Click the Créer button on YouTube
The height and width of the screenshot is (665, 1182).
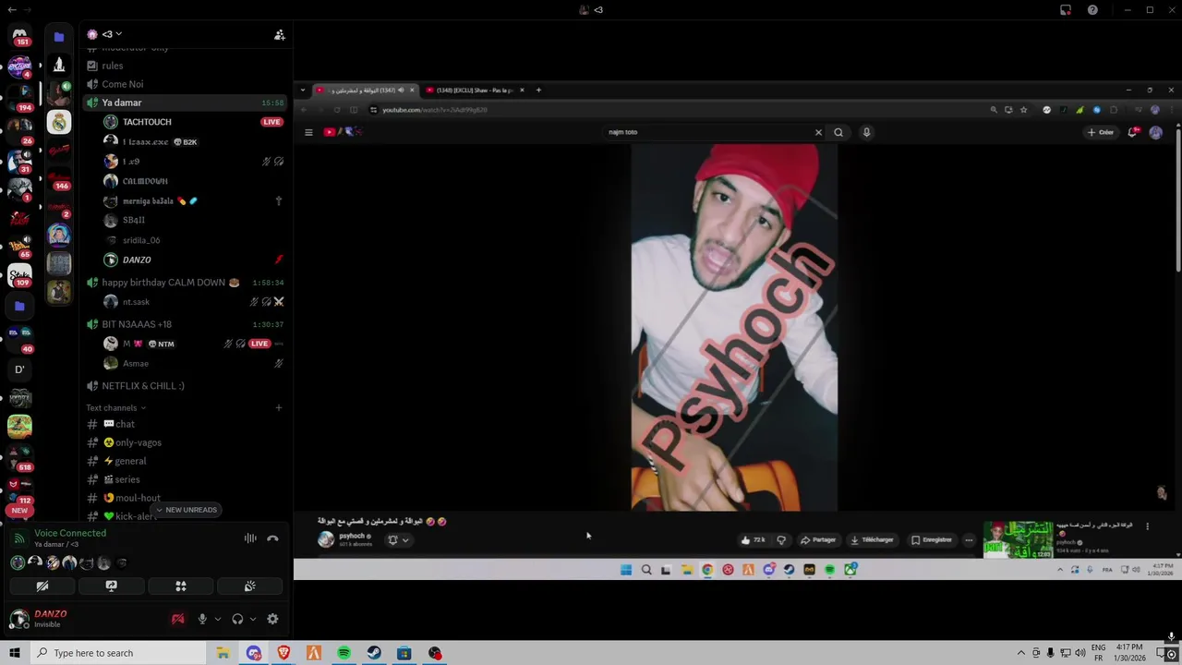[1101, 132]
